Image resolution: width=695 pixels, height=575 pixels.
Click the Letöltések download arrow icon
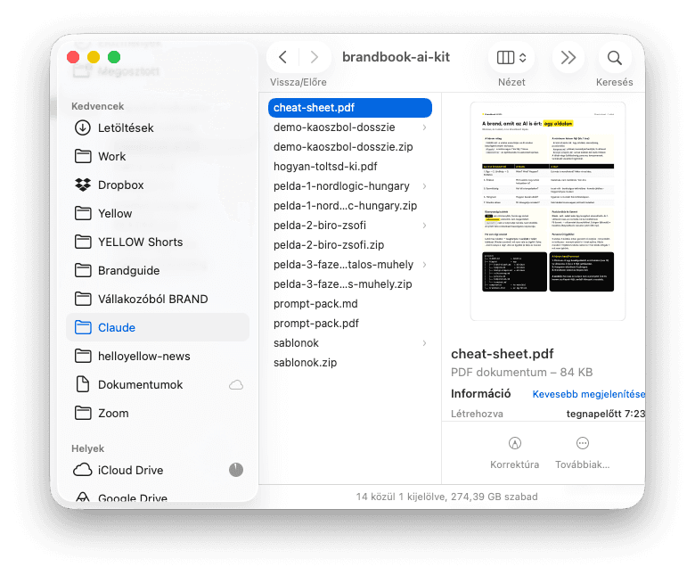click(83, 127)
